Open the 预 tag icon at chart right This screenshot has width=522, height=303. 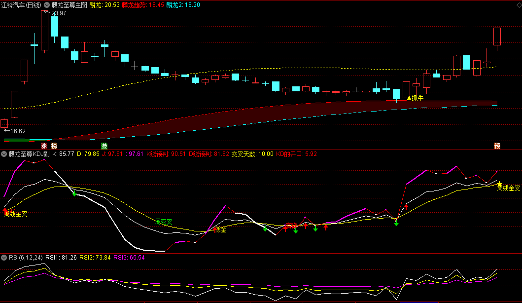pos(497,146)
